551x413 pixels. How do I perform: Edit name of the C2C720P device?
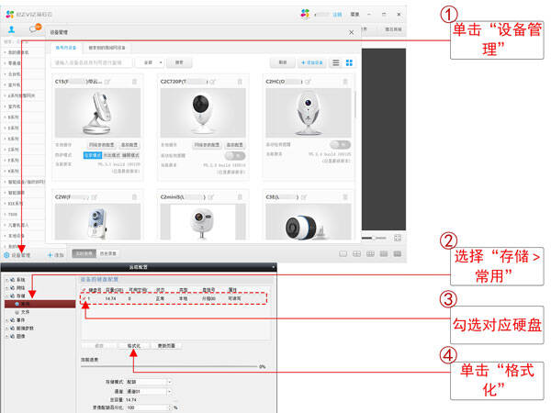[212, 82]
